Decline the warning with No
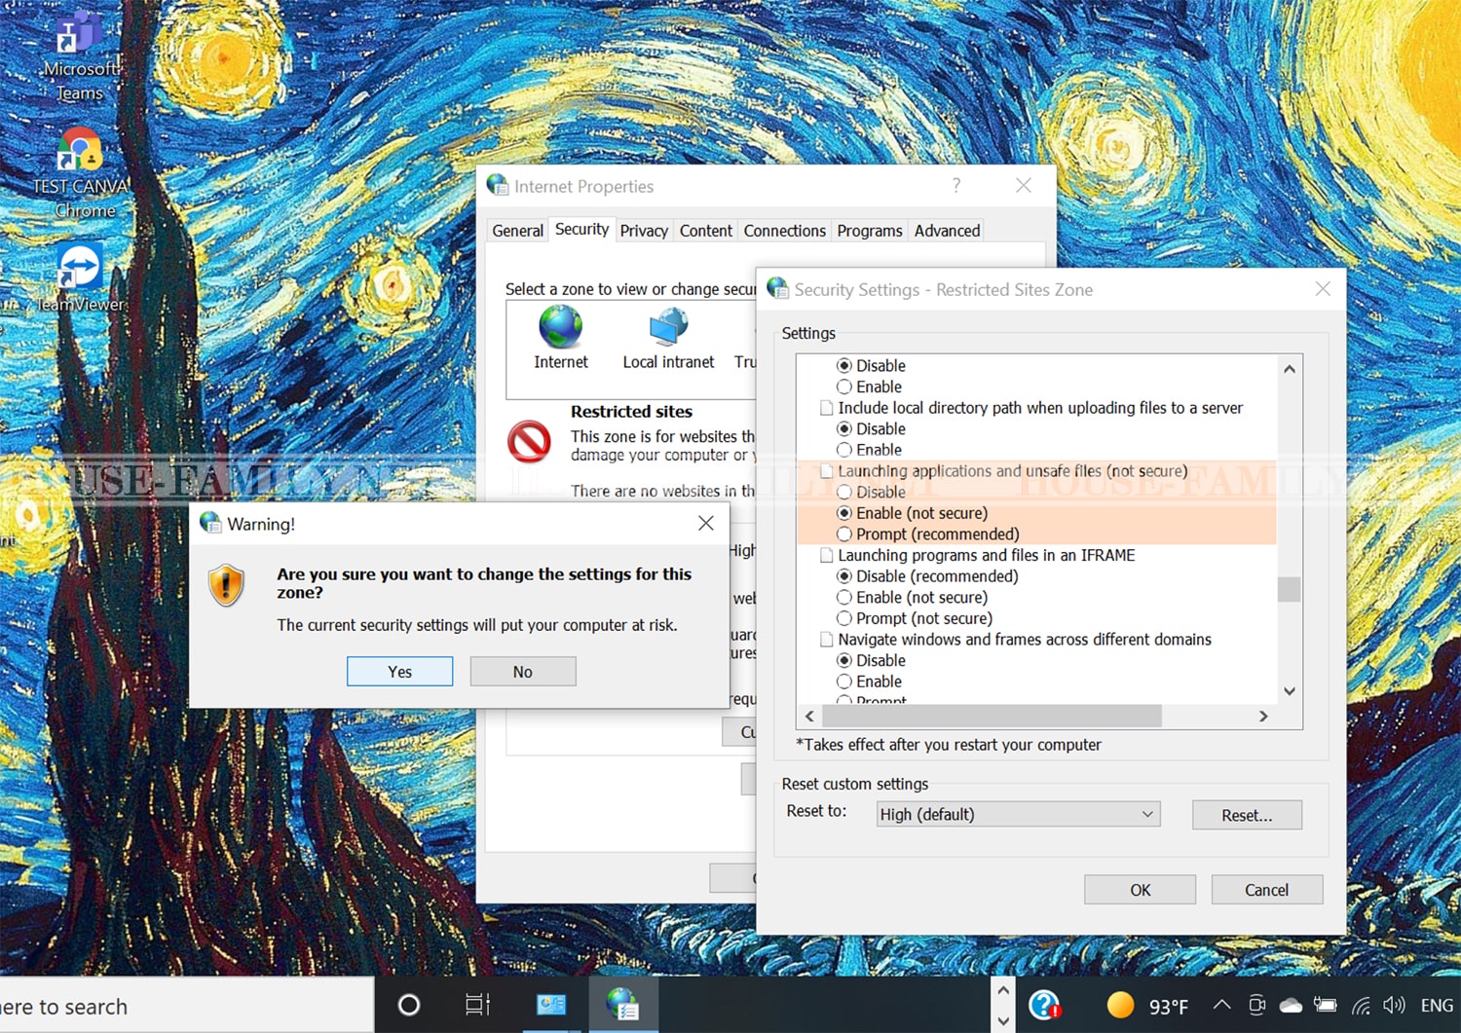Image resolution: width=1461 pixels, height=1033 pixels. point(523,672)
